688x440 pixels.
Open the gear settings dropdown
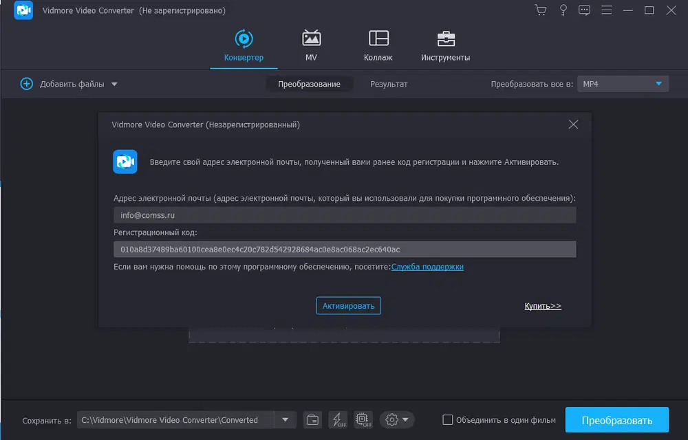397,420
